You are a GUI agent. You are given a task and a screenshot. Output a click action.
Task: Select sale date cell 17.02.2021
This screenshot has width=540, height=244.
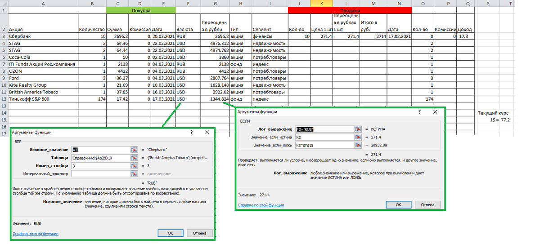tap(399, 36)
